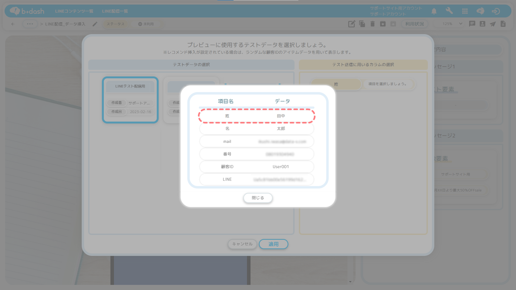The image size is (516, 290).
Task: Select the 姓 row in data table
Action: coord(256,116)
